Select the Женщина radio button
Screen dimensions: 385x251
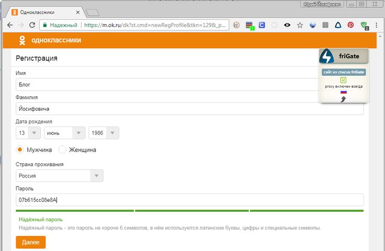62,150
